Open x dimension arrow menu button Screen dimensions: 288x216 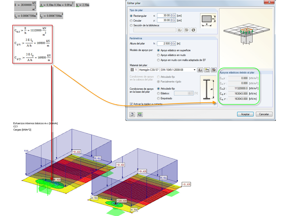[x=174, y=16]
